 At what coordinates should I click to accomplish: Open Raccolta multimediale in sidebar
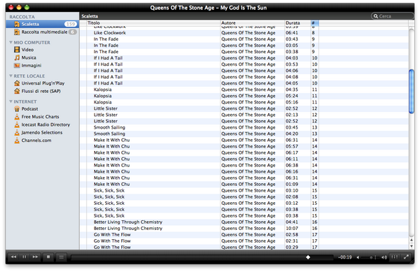point(42,32)
